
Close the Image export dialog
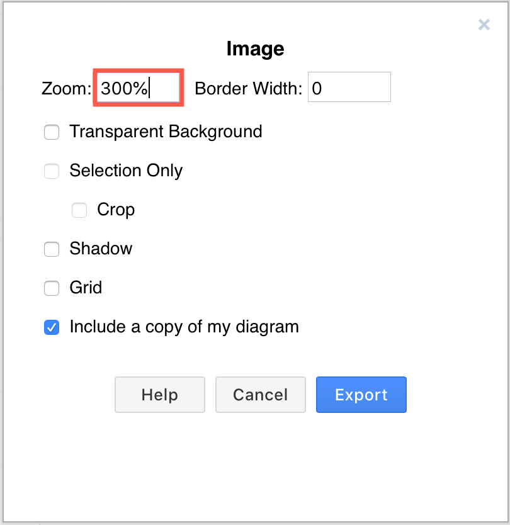click(484, 25)
